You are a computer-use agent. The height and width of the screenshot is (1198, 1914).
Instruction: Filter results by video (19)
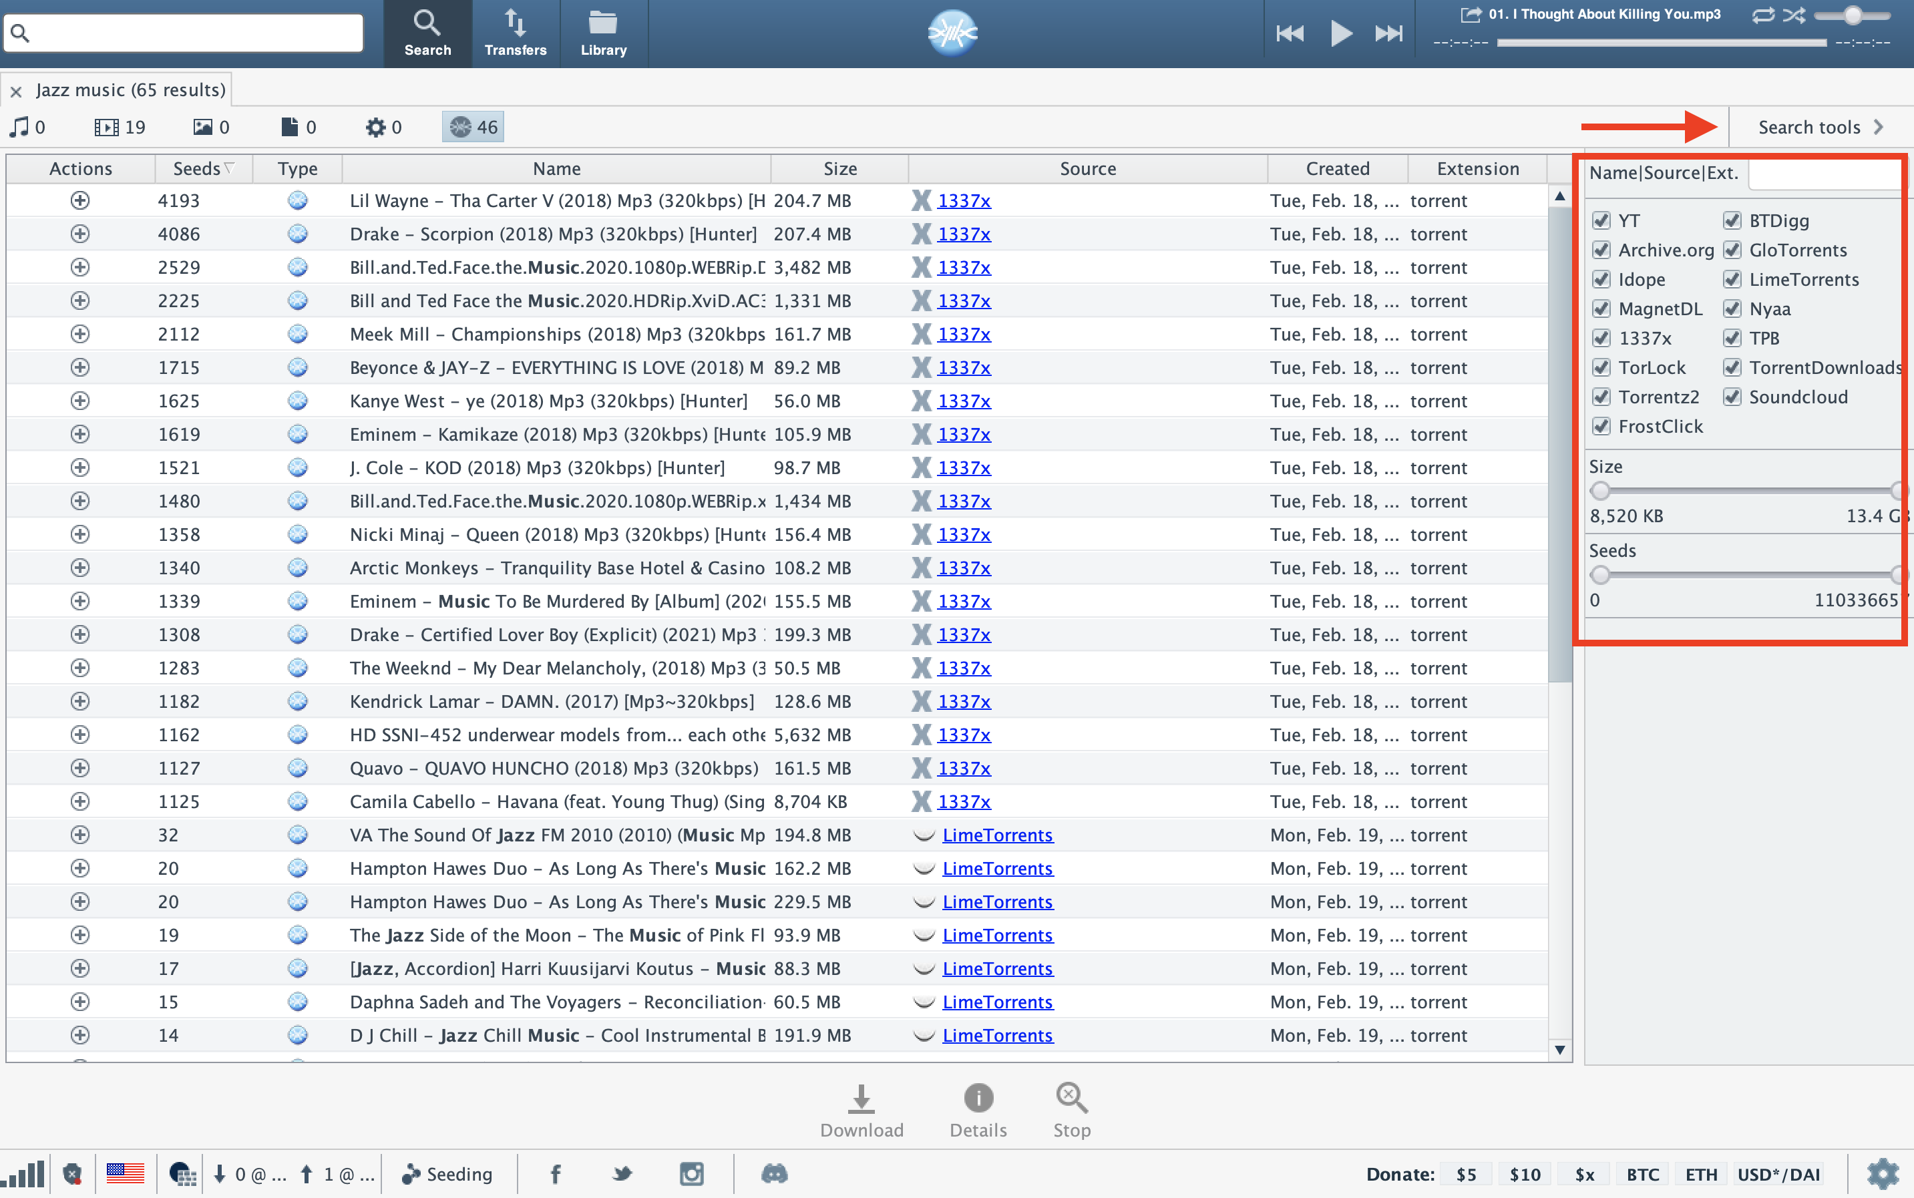point(120,127)
